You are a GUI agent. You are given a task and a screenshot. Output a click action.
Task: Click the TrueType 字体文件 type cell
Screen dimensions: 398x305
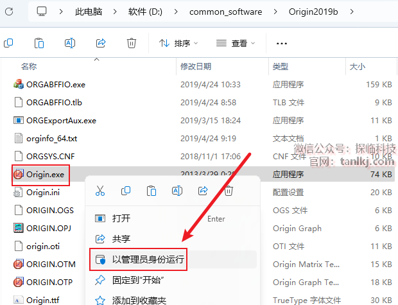(307, 300)
